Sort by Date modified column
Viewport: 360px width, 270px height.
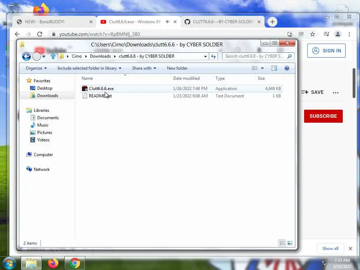(192, 78)
